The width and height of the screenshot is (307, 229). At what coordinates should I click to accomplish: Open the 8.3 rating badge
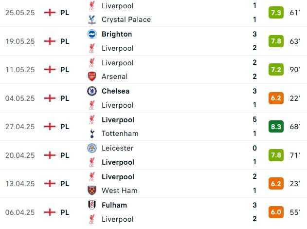(276, 127)
